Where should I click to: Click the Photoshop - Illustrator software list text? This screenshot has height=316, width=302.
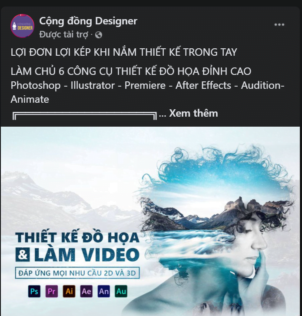pos(147,92)
